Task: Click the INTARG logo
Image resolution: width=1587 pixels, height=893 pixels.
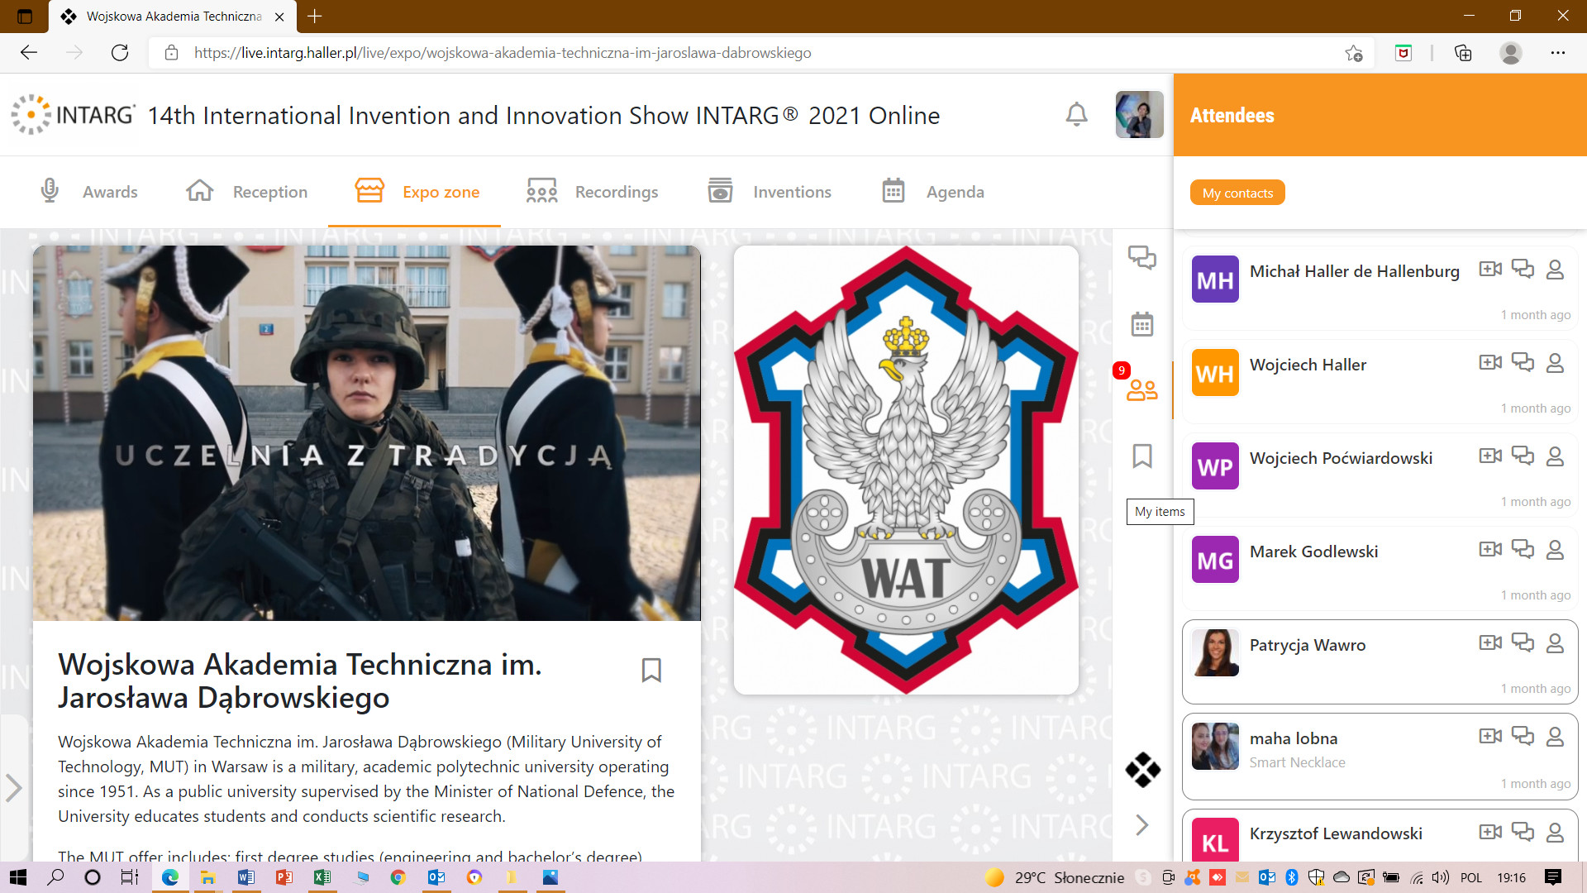Action: coord(73,114)
